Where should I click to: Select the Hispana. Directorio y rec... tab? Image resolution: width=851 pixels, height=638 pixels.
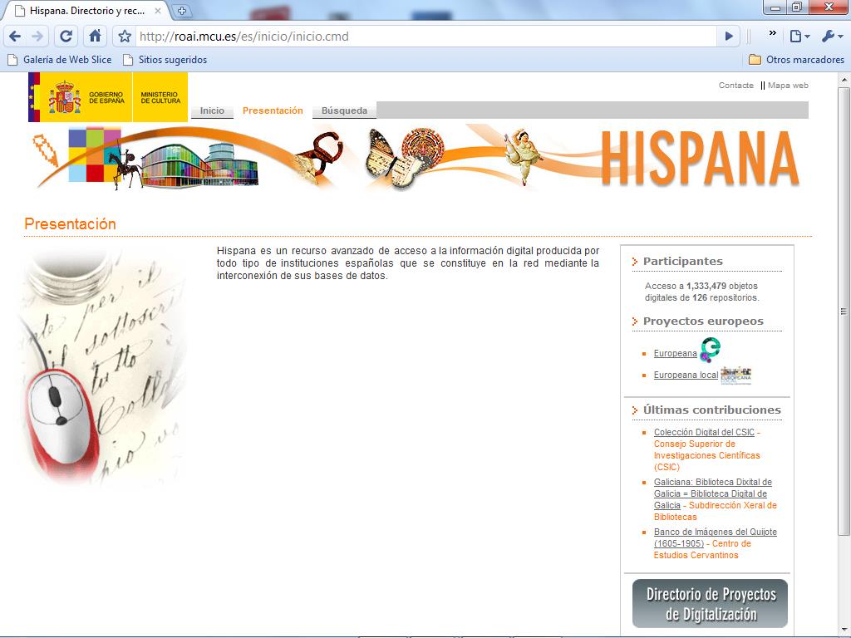(x=86, y=10)
